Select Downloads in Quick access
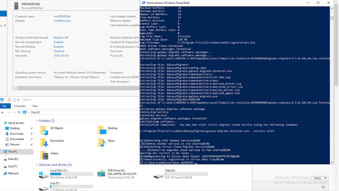 point(17,134)
